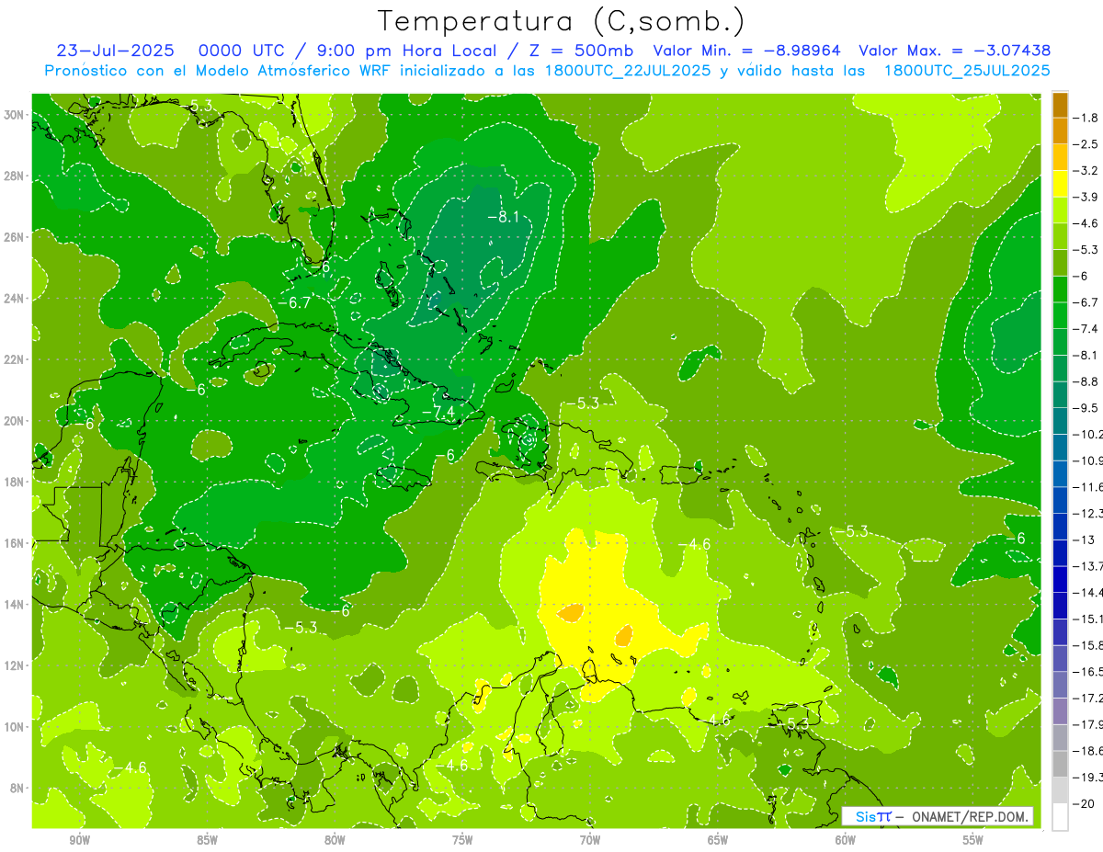
Task: Click the -10.2 value in the color legend
Action: click(1087, 434)
